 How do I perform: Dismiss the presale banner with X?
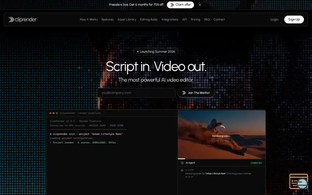[200, 5]
